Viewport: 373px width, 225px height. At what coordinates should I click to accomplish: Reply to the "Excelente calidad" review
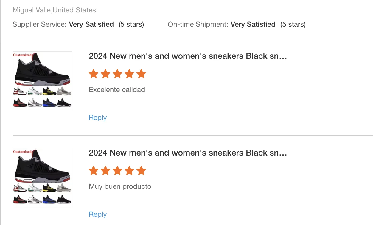(x=98, y=118)
